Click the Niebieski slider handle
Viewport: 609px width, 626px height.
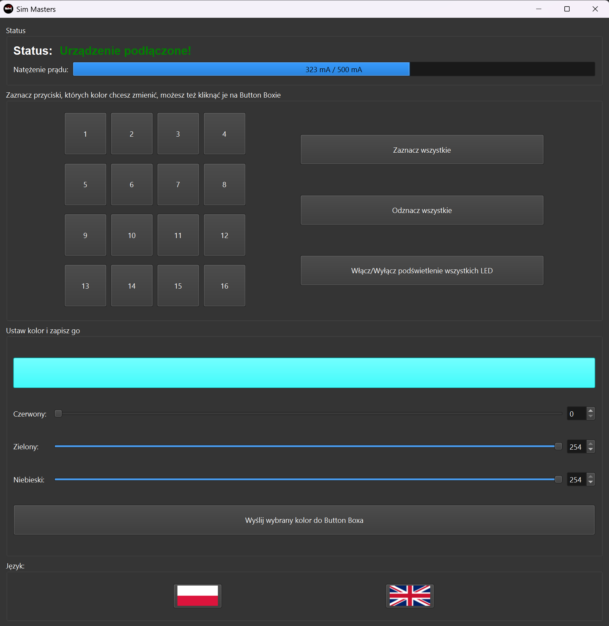558,480
